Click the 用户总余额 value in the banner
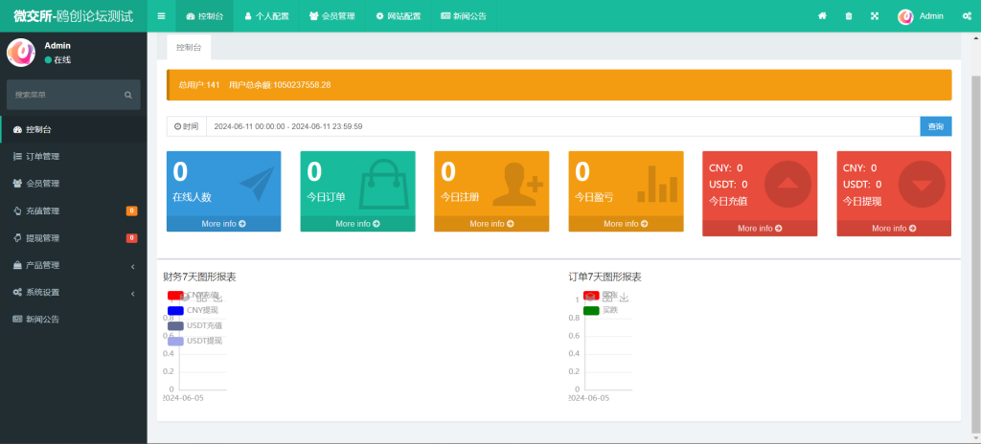Viewport: 981px width, 444px height. (280, 85)
